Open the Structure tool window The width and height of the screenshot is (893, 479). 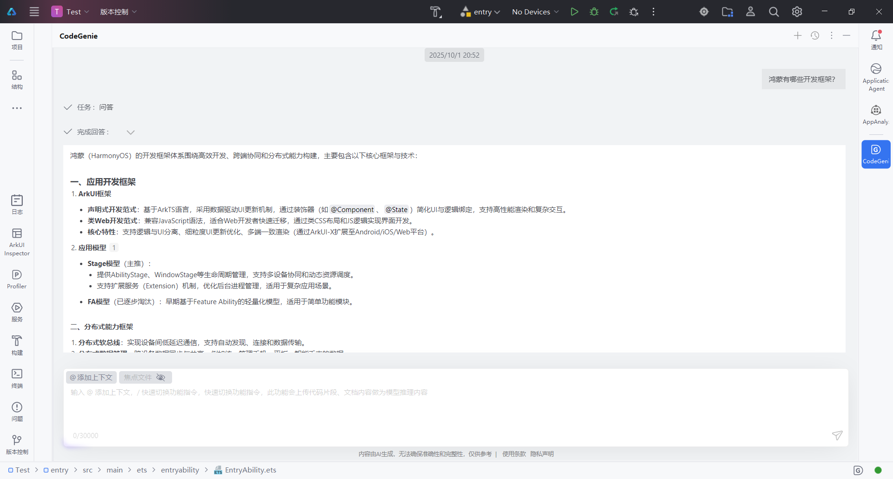[17, 80]
